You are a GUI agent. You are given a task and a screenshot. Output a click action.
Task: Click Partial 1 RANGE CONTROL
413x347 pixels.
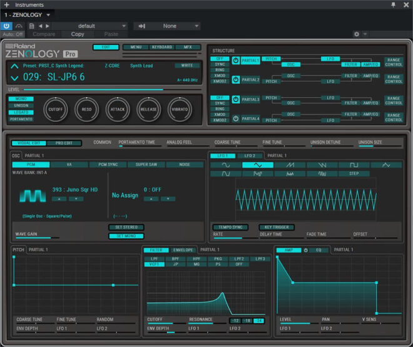(x=394, y=62)
